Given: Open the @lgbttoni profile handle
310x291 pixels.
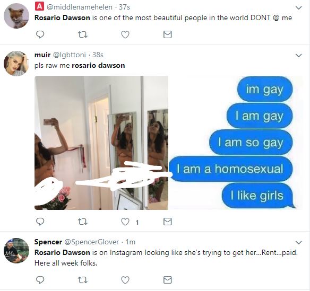Looking at the screenshot, I should point(70,55).
